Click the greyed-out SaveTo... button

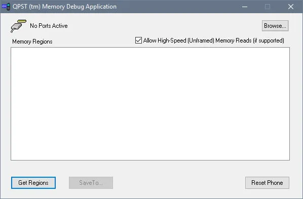coord(91,183)
